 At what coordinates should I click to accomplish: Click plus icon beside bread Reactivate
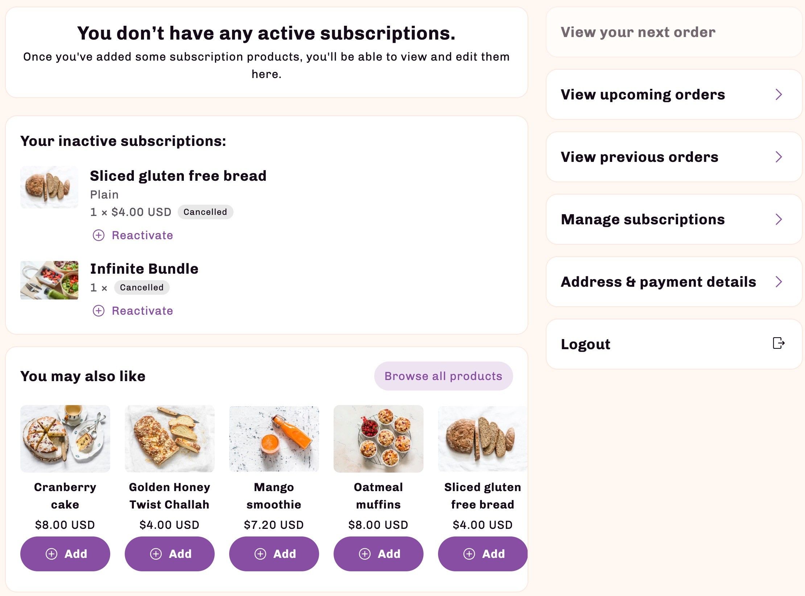click(x=99, y=235)
